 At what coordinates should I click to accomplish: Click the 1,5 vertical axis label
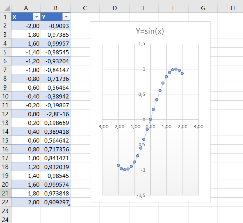tap(142, 44)
